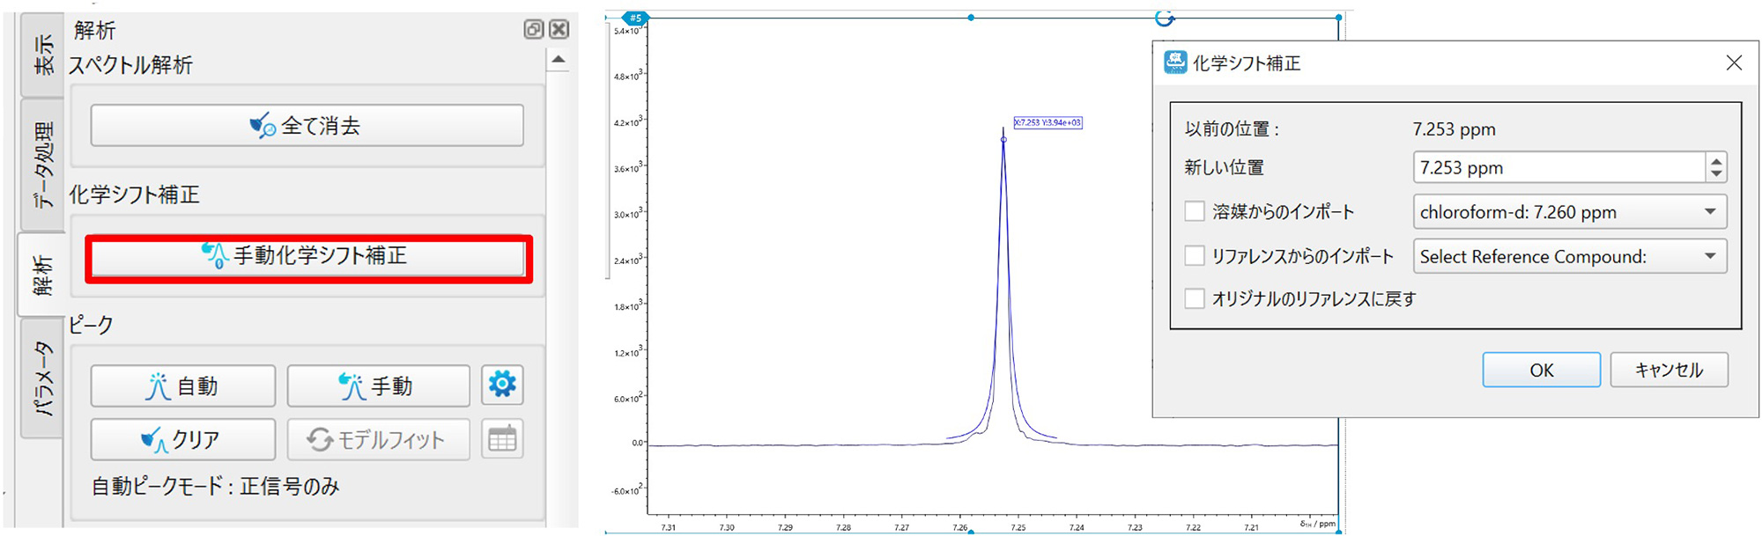Open the データ処理 side tab
1762x536 pixels.
coord(43,165)
